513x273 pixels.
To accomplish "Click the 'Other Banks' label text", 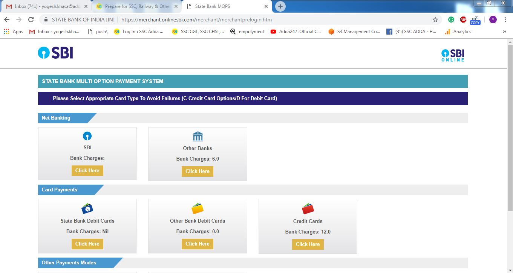I will click(x=198, y=148).
